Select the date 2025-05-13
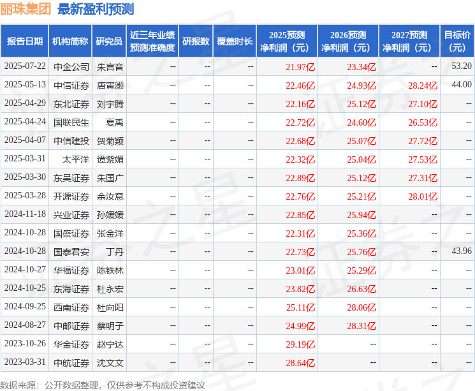475x391 pixels. click(x=25, y=85)
